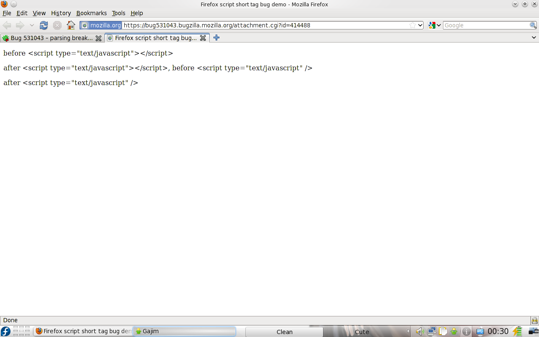This screenshot has width=539, height=337.
Task: Click the 'Done' status bar text
Action: point(11,320)
